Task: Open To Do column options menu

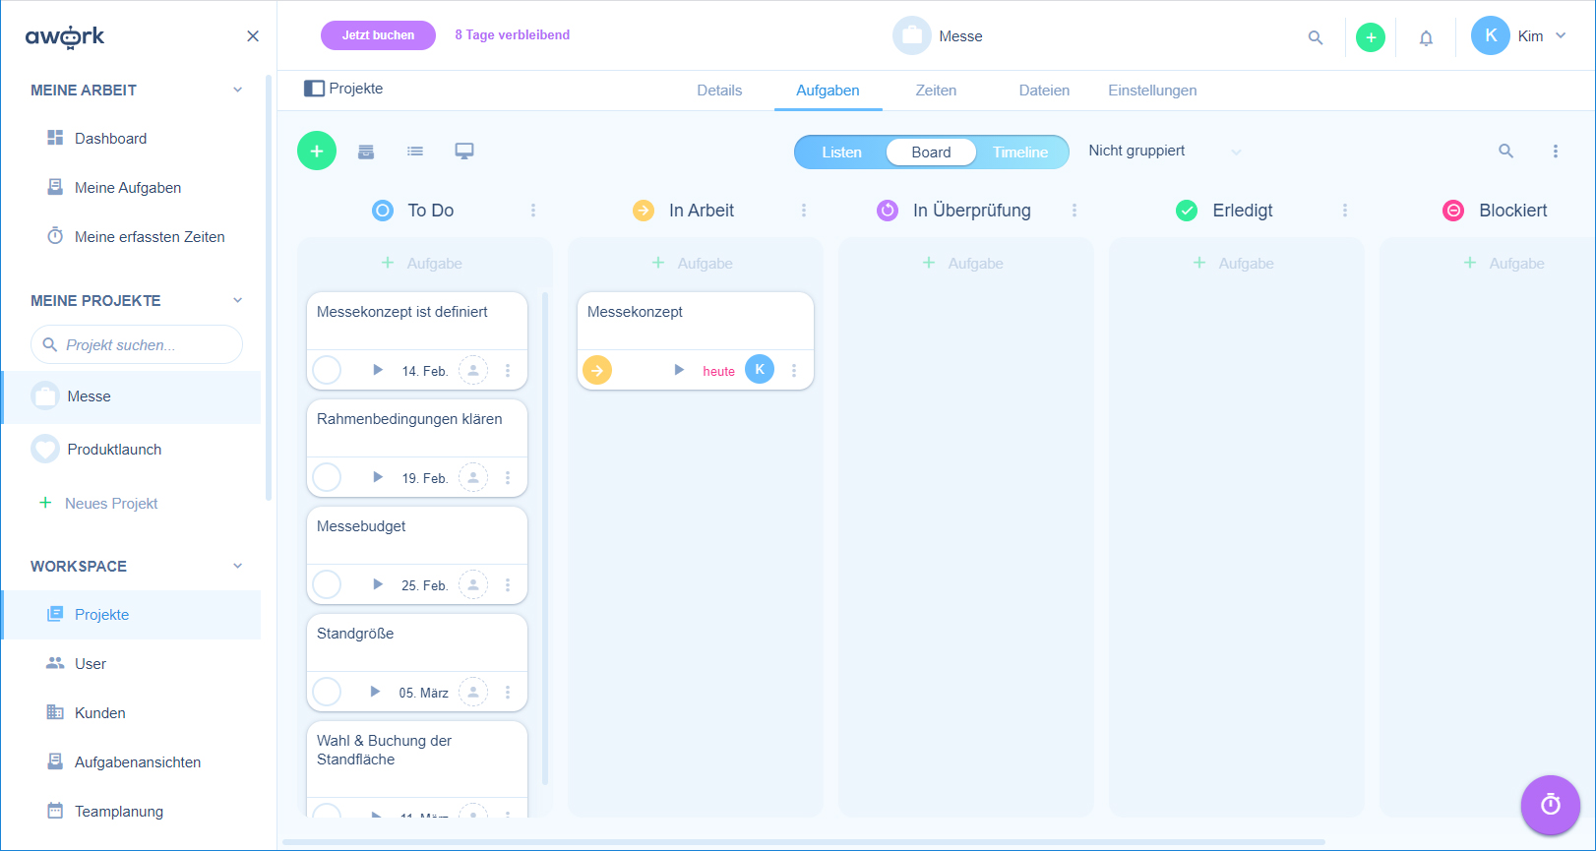Action: tap(533, 211)
